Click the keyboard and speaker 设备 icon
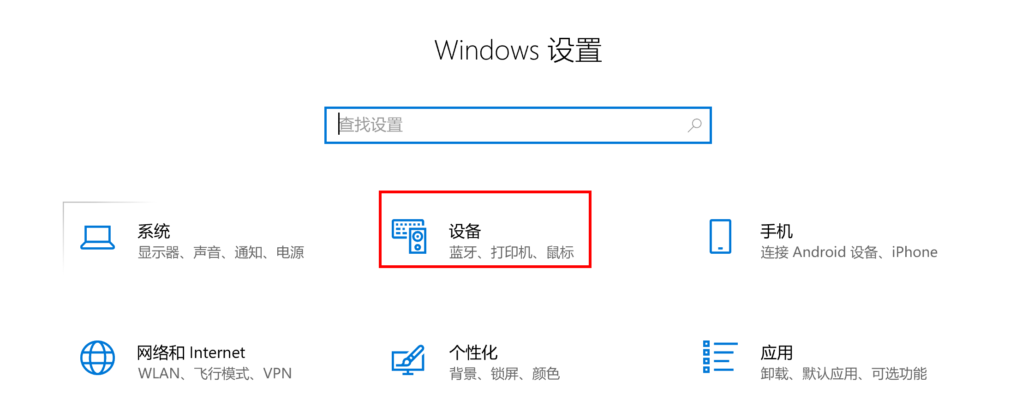Viewport: 1010px width, 418px height. pos(409,236)
